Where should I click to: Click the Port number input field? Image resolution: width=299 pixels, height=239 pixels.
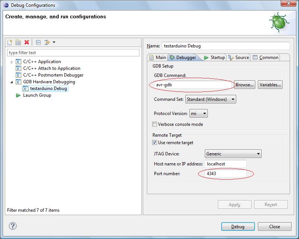click(x=225, y=174)
